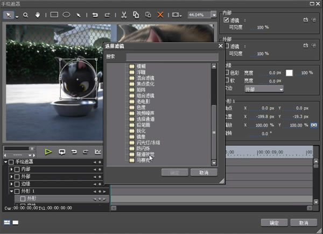323x234 pixels.
Task: Click 取消 in 选择滤镜 dialog
Action: pyautogui.click(x=203, y=173)
